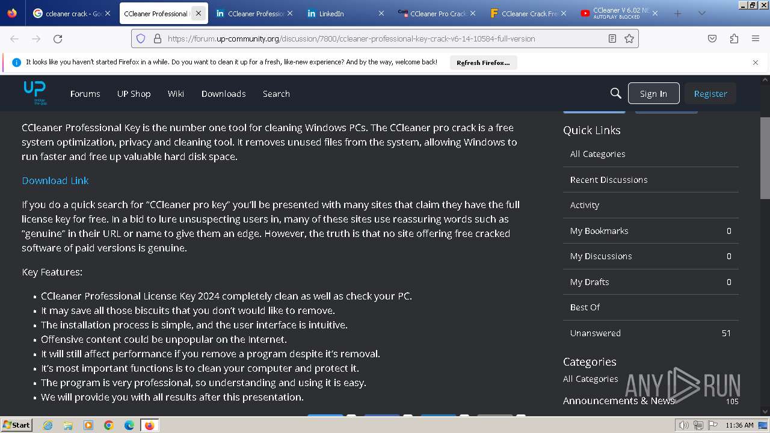
Task: Open the list all tabs chevron
Action: [701, 13]
